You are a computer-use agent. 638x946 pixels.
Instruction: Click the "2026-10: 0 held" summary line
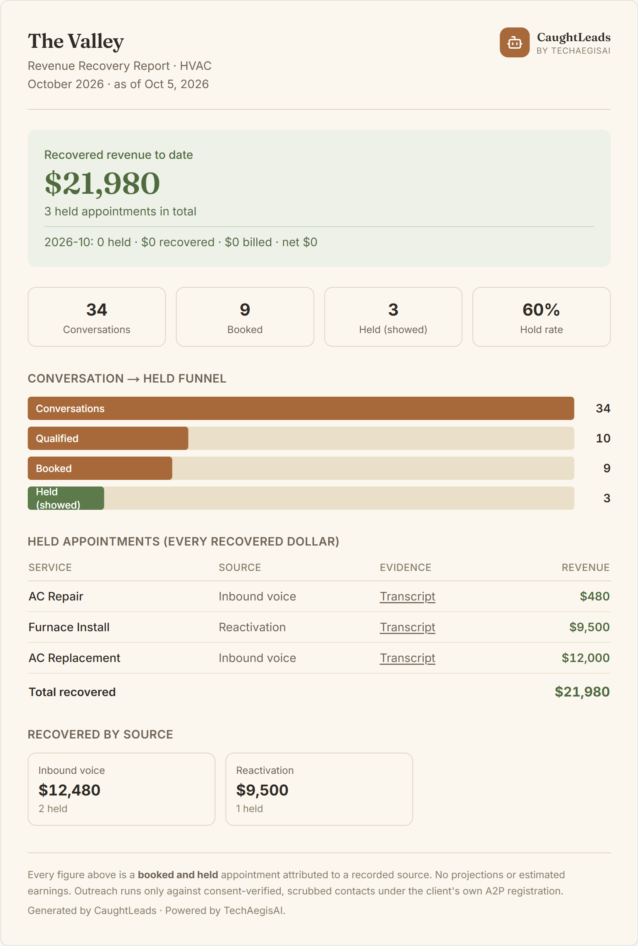pos(181,242)
